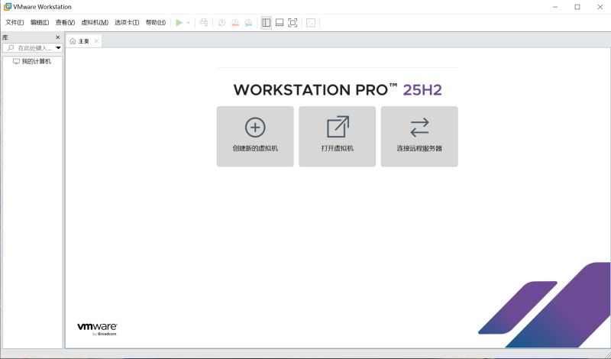Open the 帮助(H) menu
This screenshot has width=611, height=359.
(x=156, y=23)
